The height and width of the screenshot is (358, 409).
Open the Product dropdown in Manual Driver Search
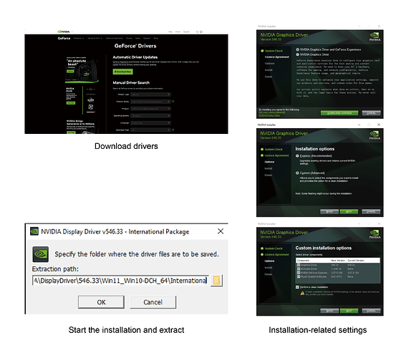(x=150, y=108)
